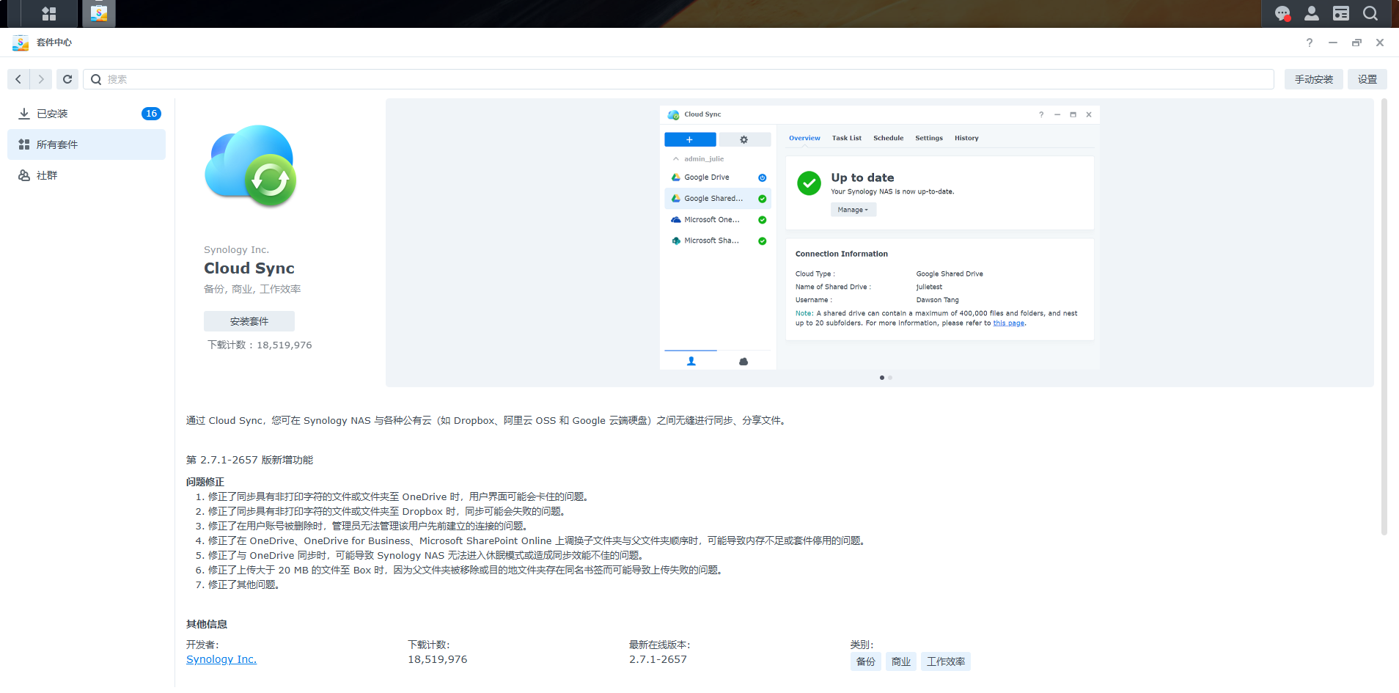The image size is (1399, 693).
Task: Open the Synology Inc. developer link
Action: pyautogui.click(x=221, y=659)
